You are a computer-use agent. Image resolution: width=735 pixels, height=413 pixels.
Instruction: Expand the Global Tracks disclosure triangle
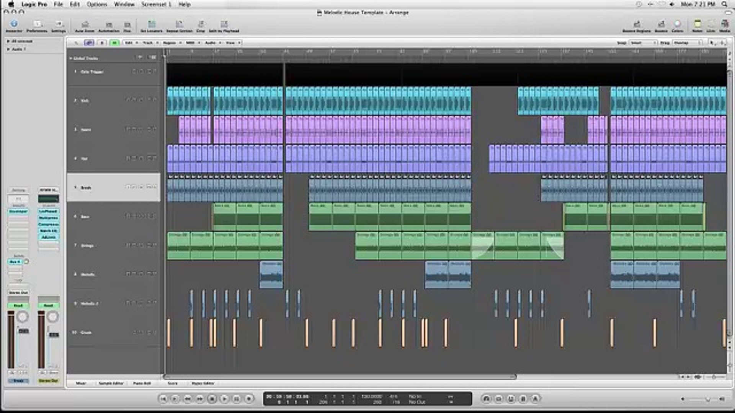coord(71,58)
